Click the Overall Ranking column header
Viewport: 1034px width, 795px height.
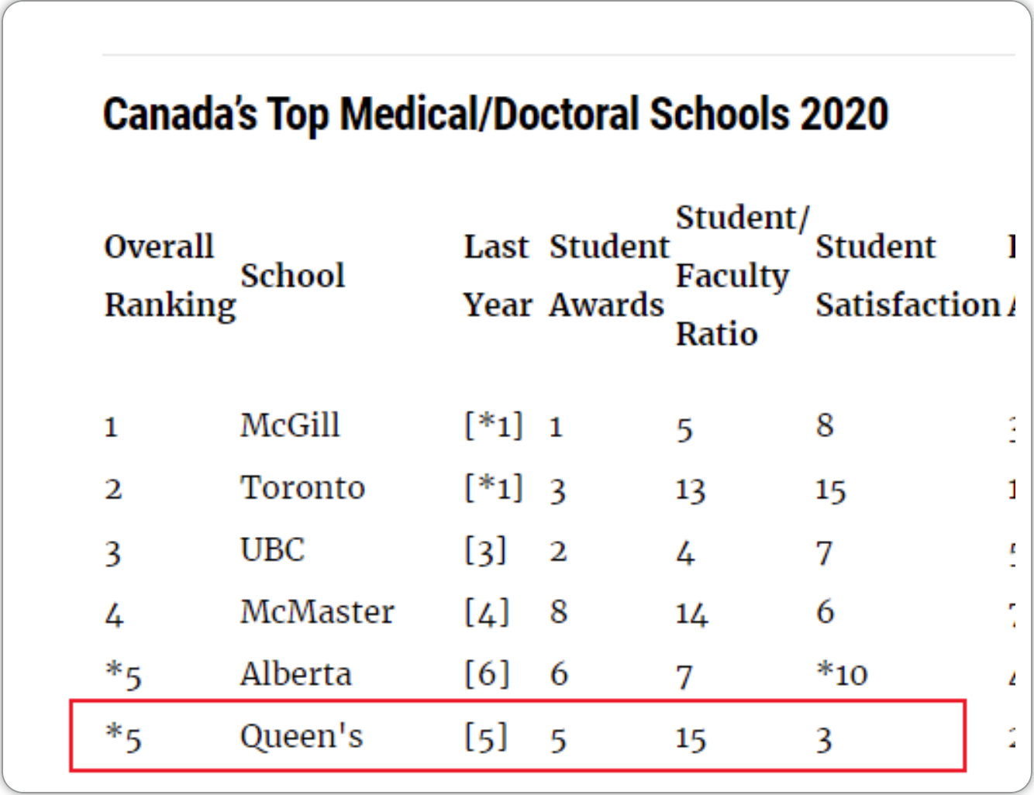click(x=170, y=276)
